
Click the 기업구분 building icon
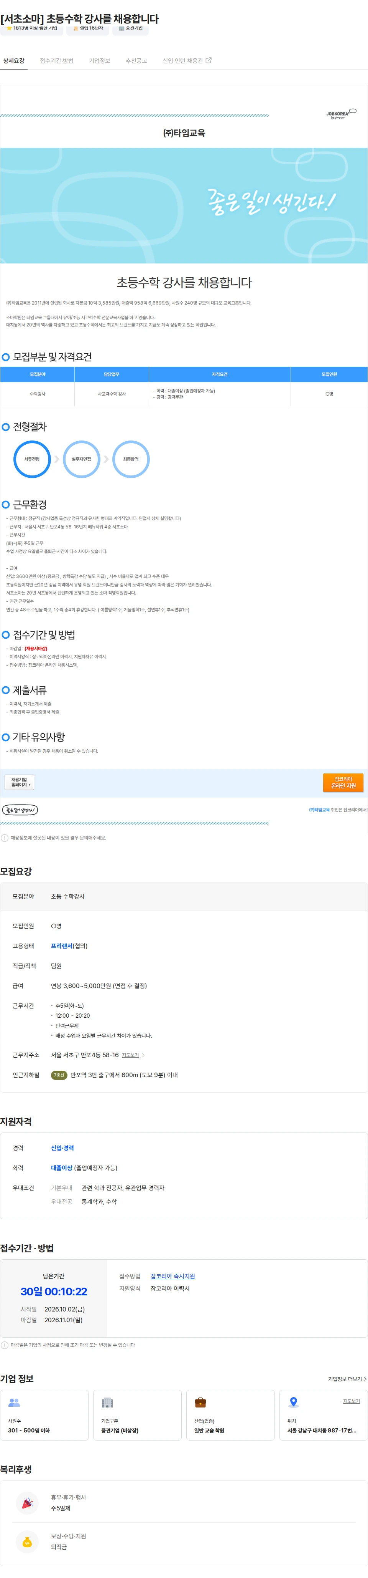pyautogui.click(x=108, y=1402)
